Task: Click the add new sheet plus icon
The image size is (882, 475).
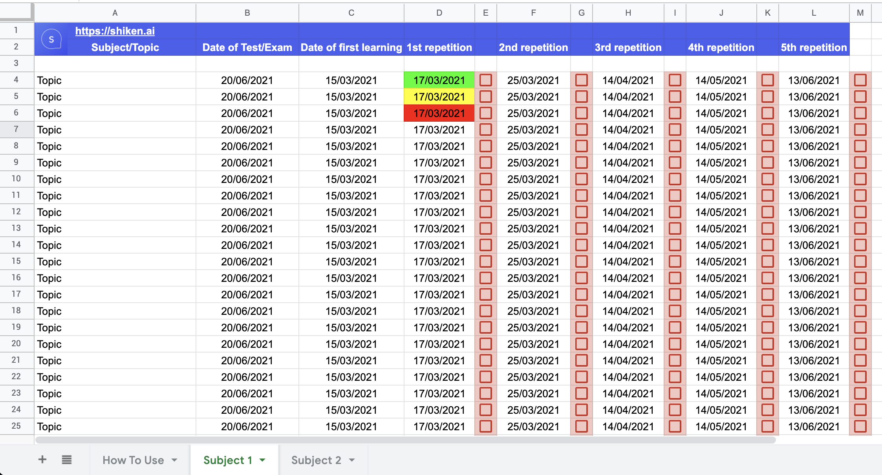Action: (42, 459)
